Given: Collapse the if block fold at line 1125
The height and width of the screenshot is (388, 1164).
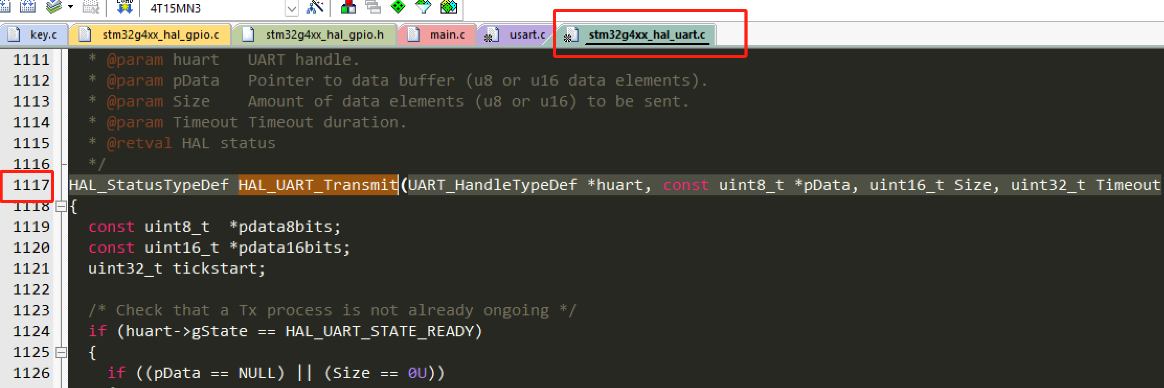Looking at the screenshot, I should 61,352.
